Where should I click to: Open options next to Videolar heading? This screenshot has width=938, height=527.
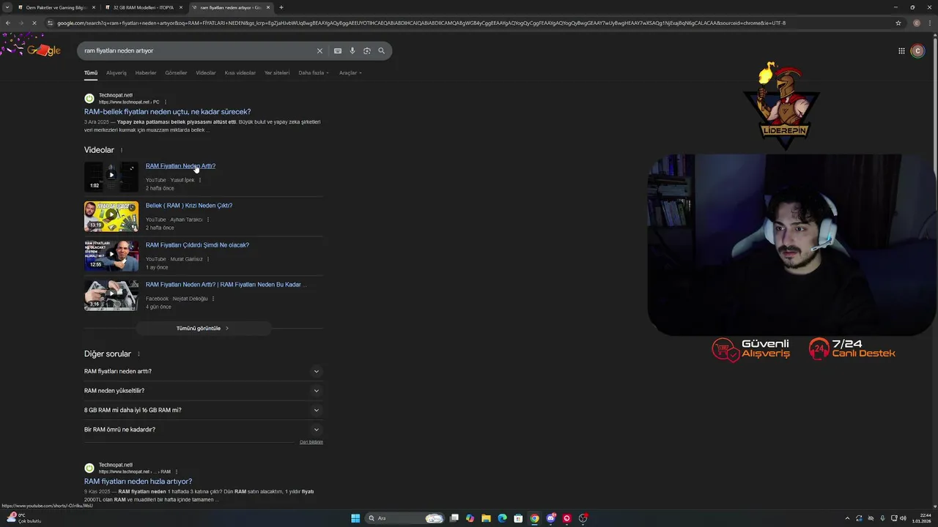[x=122, y=150]
